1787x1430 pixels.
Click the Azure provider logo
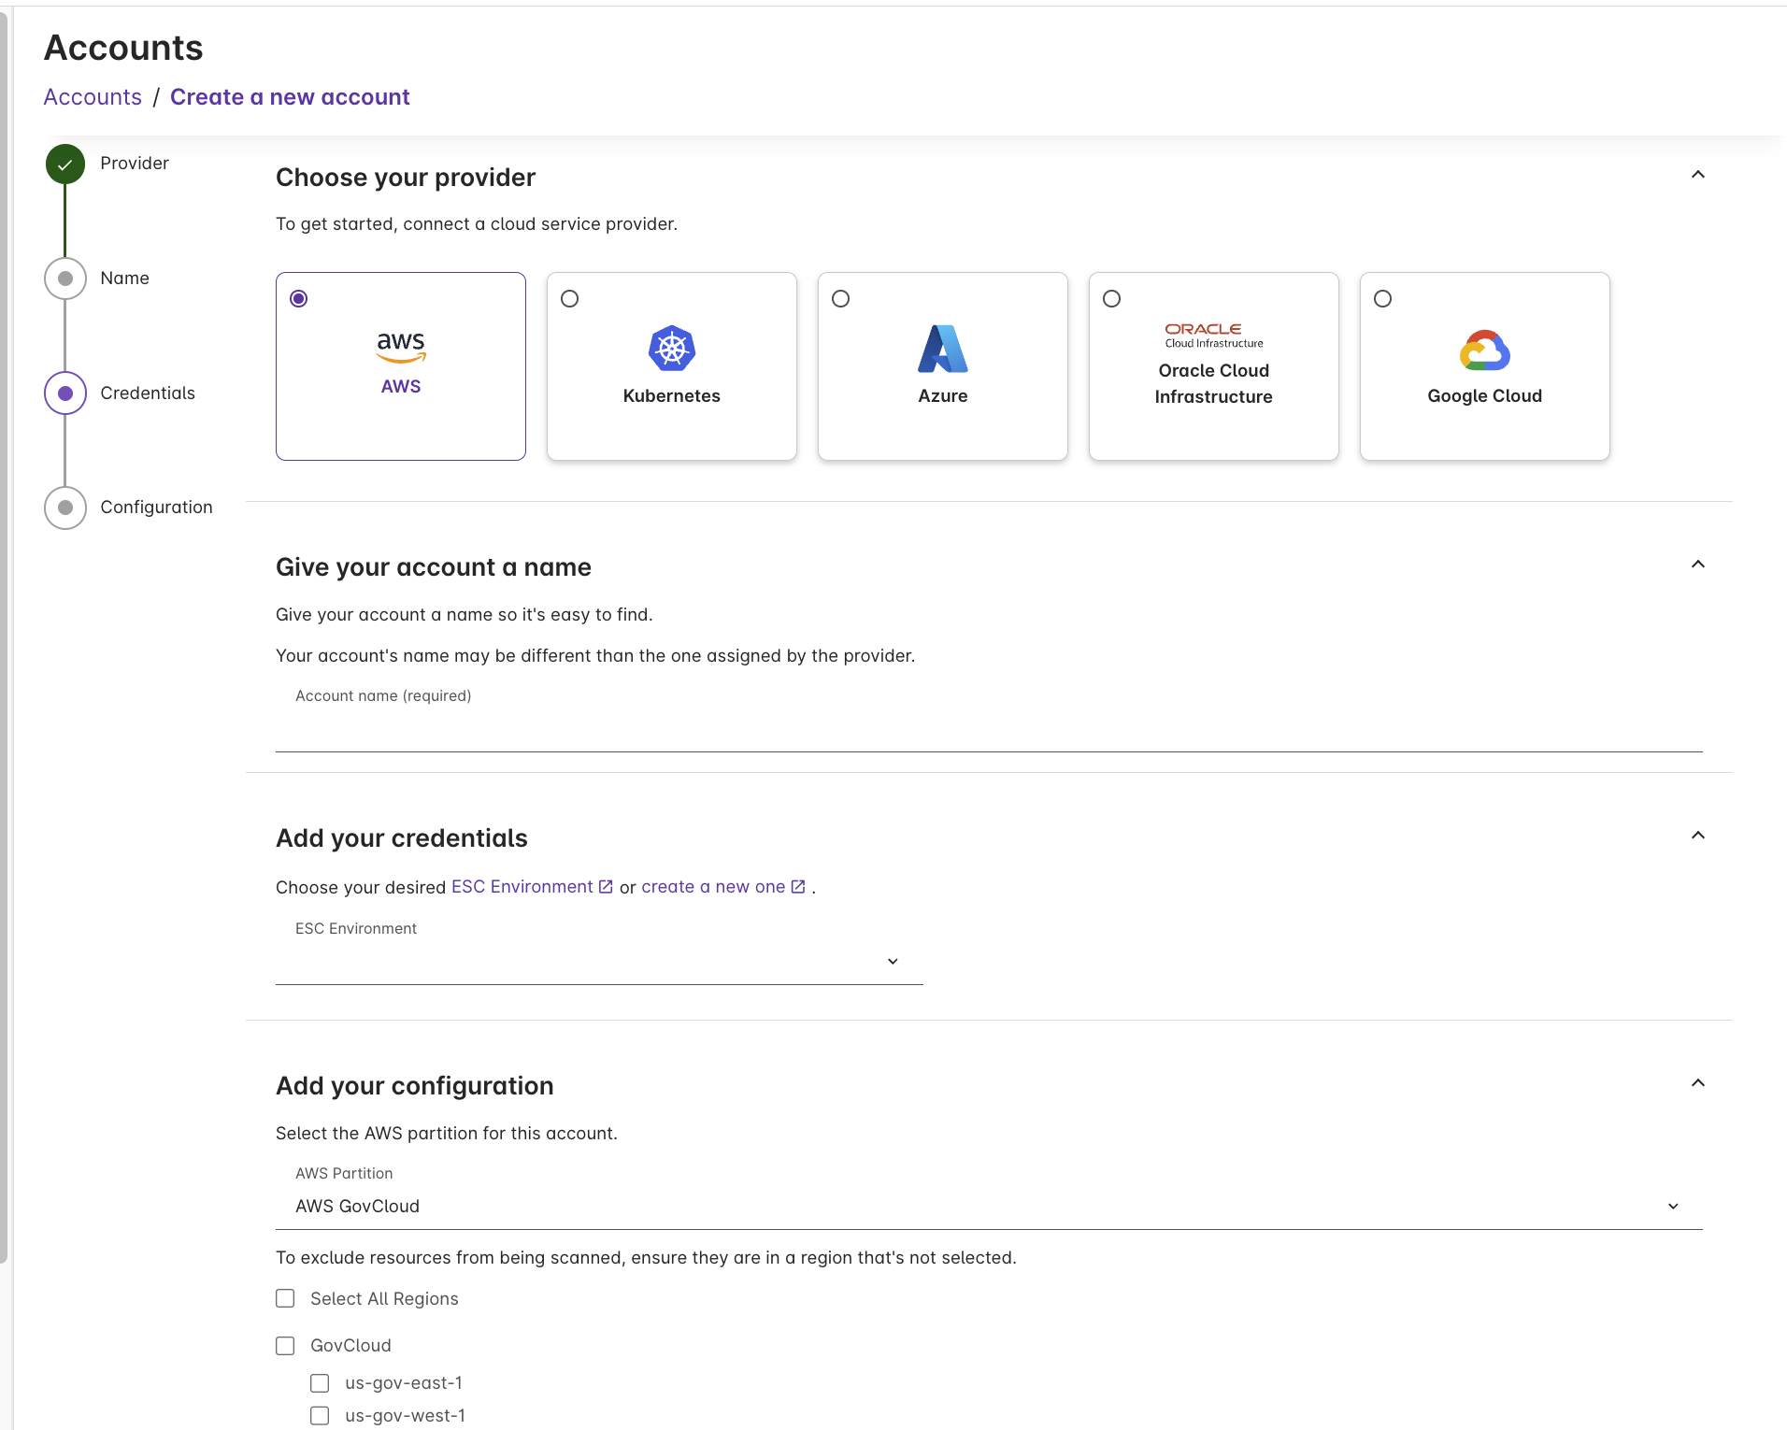(x=942, y=349)
